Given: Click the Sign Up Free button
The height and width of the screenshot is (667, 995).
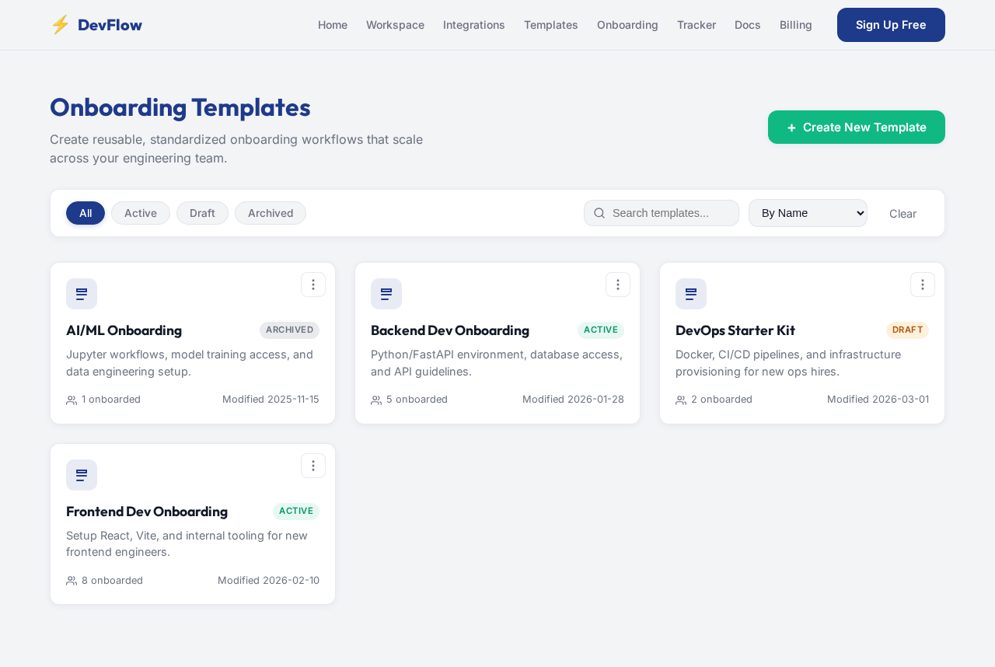Looking at the screenshot, I should tap(891, 25).
